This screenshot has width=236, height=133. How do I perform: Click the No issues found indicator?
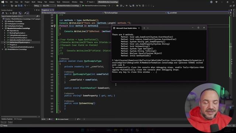tap(62, 119)
